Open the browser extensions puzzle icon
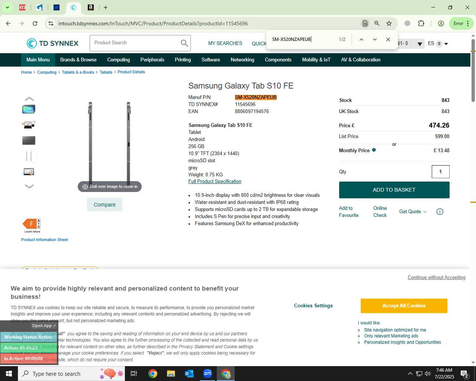The height and width of the screenshot is (381, 476). click(421, 23)
